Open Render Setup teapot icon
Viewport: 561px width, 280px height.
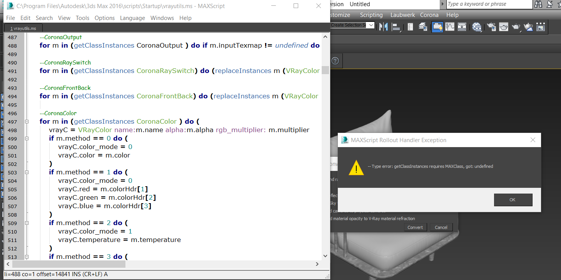(x=491, y=27)
